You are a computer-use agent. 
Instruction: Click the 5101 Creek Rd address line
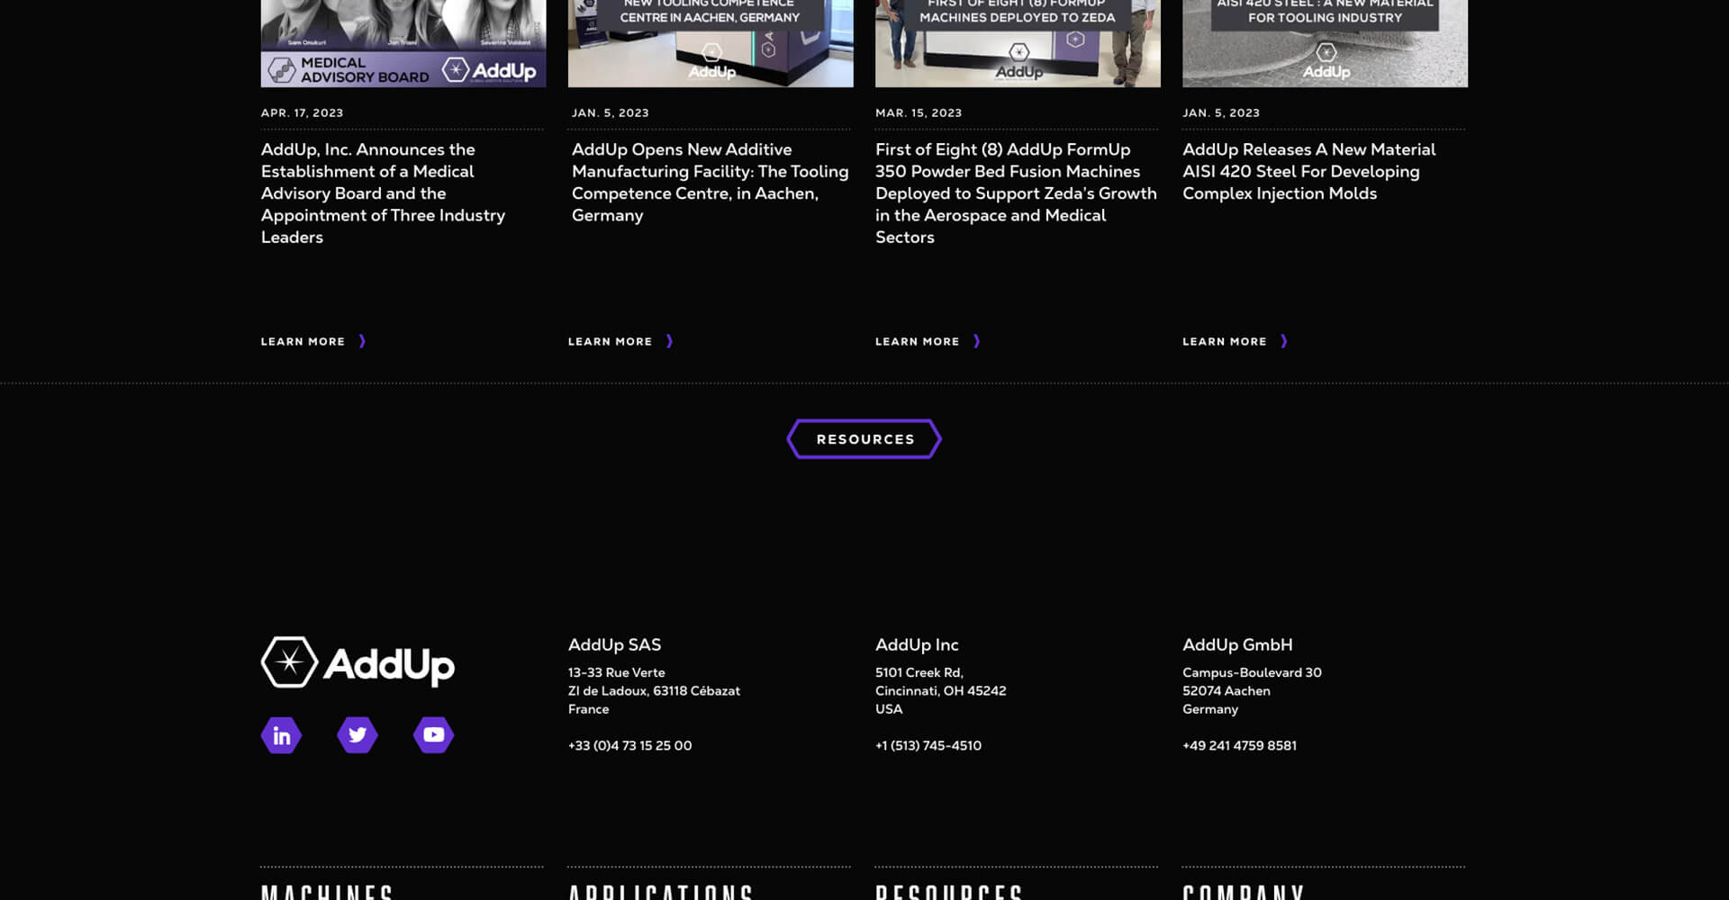coord(919,673)
